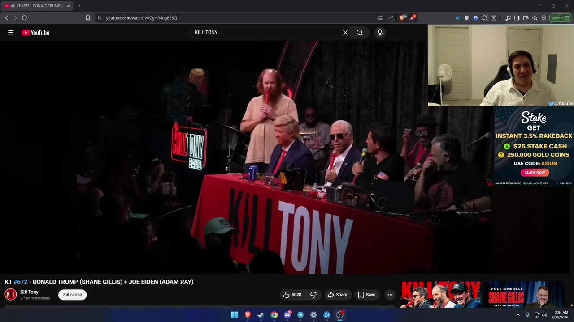Open the three-dot more actions menu
The width and height of the screenshot is (574, 322).
tap(390, 295)
